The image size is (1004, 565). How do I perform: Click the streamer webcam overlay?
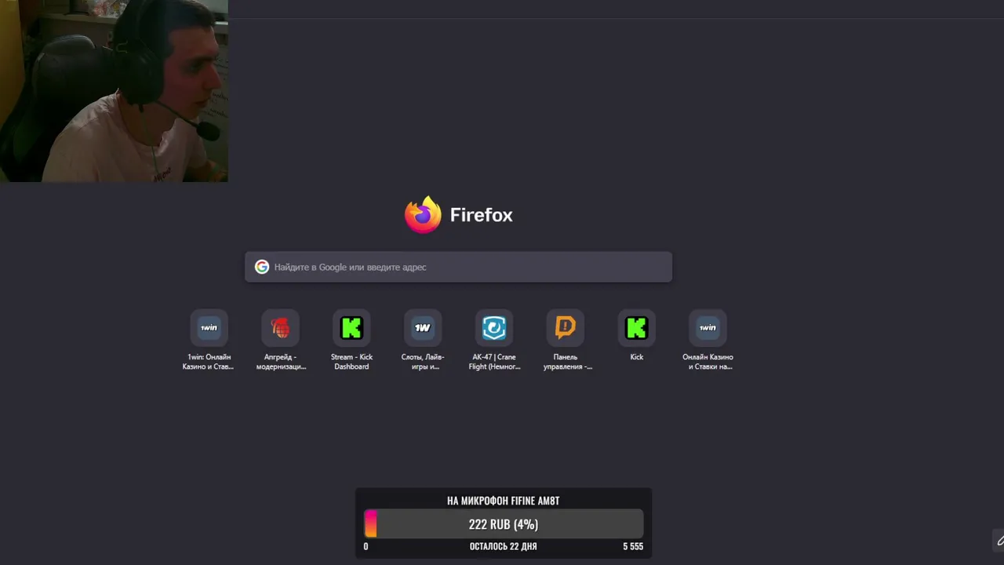click(x=114, y=91)
